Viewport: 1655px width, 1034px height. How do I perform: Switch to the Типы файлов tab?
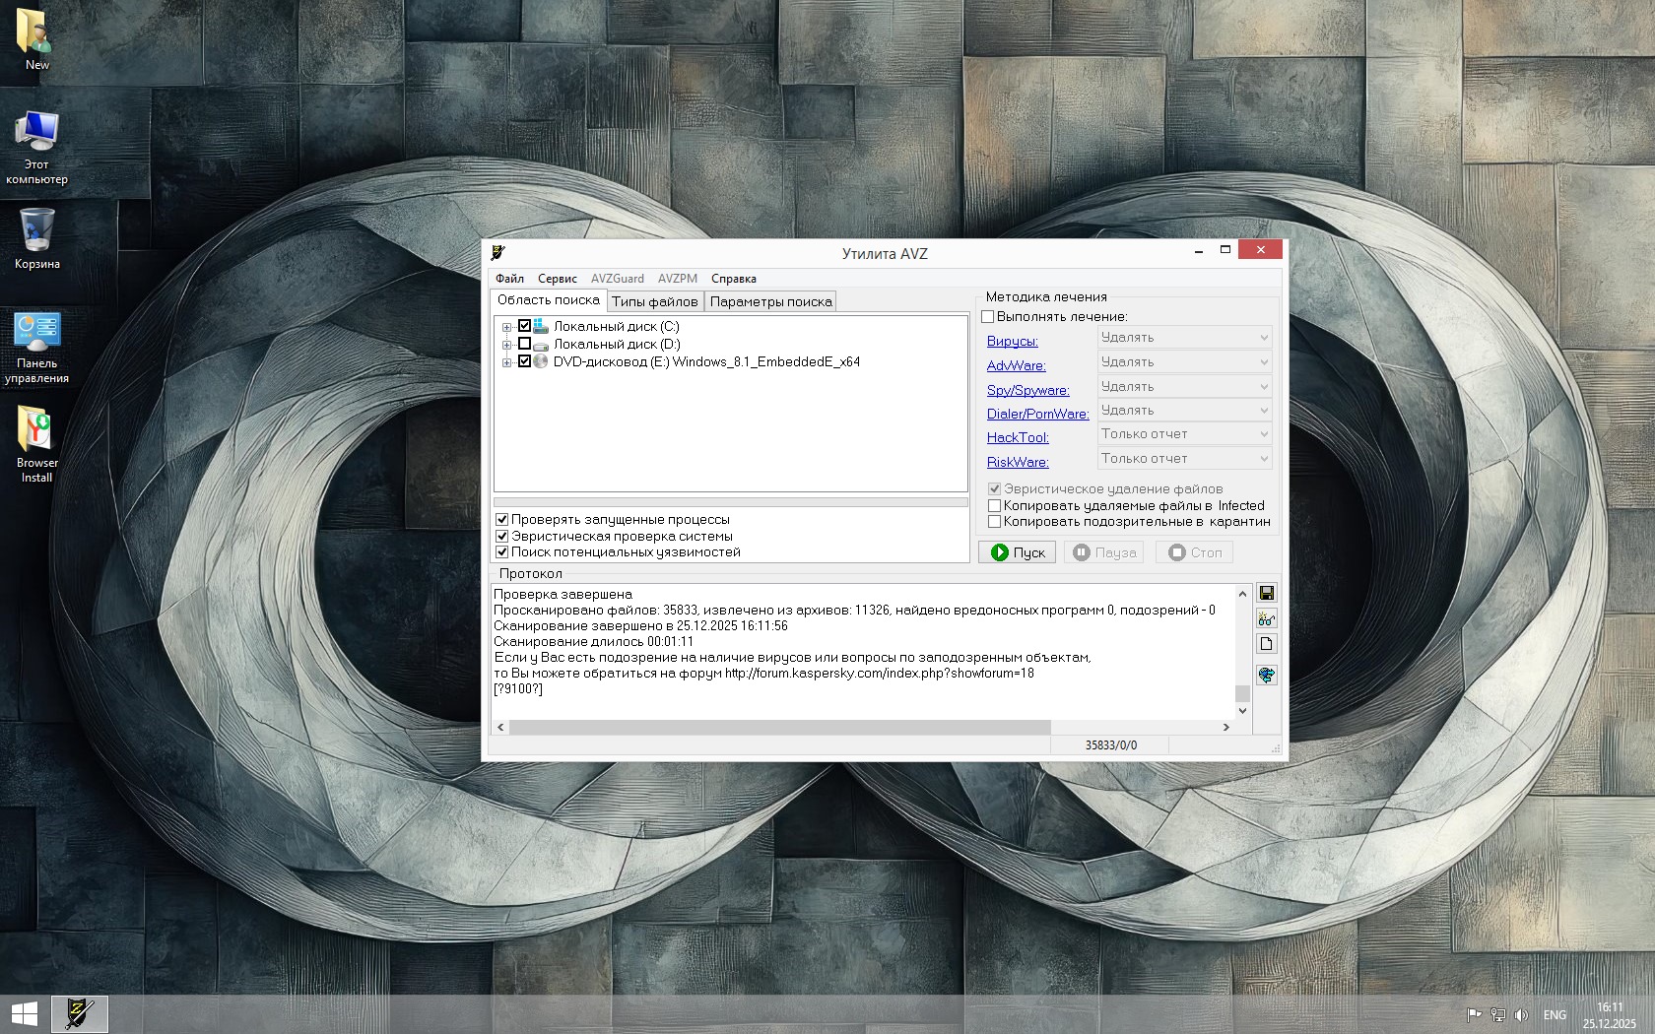[654, 302]
